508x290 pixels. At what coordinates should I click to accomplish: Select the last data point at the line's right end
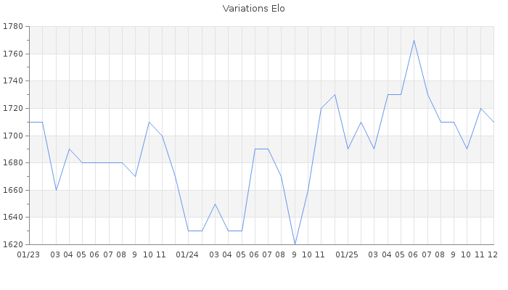pyautogui.click(x=493, y=122)
